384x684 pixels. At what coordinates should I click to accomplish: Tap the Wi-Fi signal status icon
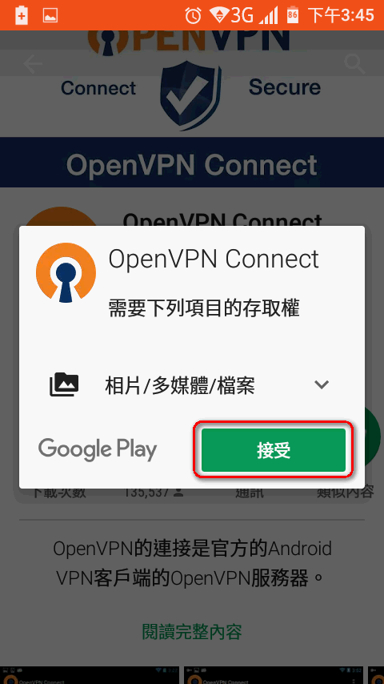click(219, 15)
